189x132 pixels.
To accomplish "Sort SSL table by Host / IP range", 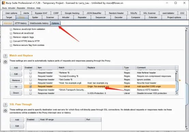I will 62,119.
